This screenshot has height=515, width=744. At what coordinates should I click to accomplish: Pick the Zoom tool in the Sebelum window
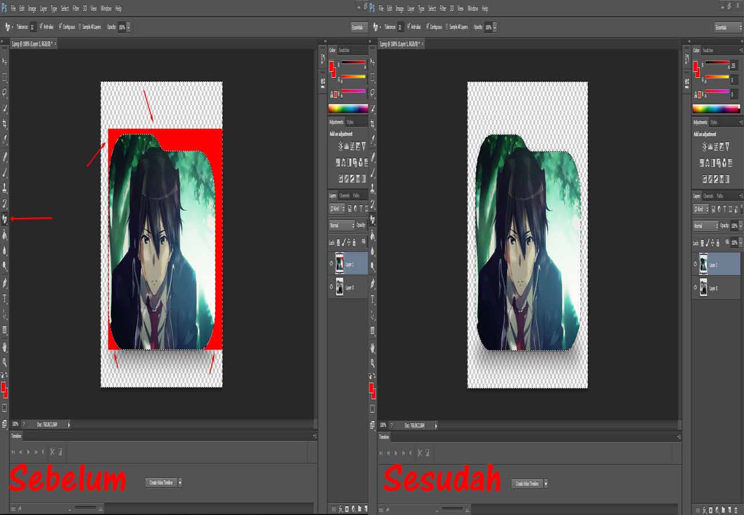pyautogui.click(x=5, y=362)
